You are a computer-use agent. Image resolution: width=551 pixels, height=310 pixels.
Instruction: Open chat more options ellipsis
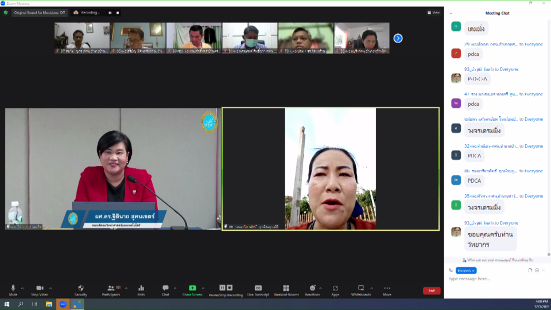pyautogui.click(x=544, y=270)
